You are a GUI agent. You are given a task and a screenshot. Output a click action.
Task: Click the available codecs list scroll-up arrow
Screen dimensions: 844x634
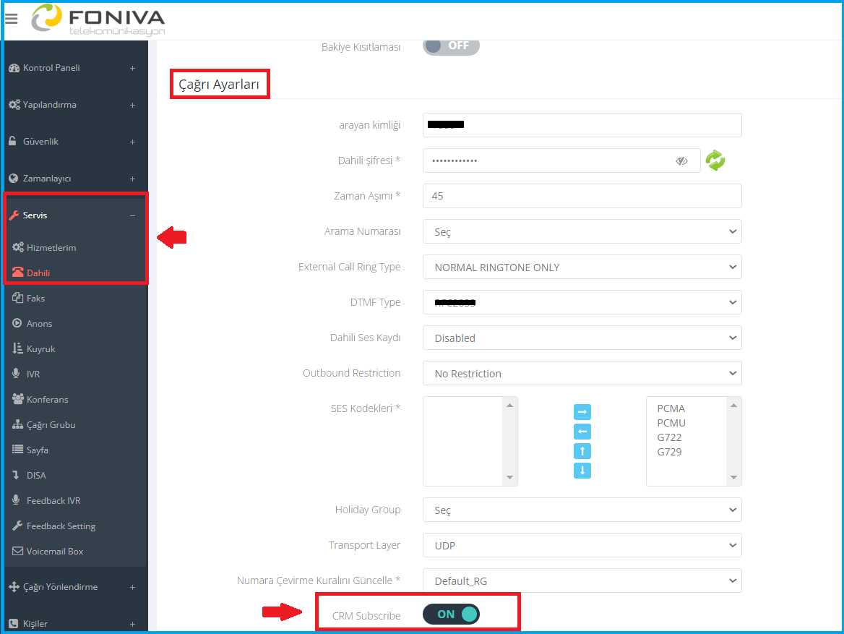(x=509, y=405)
